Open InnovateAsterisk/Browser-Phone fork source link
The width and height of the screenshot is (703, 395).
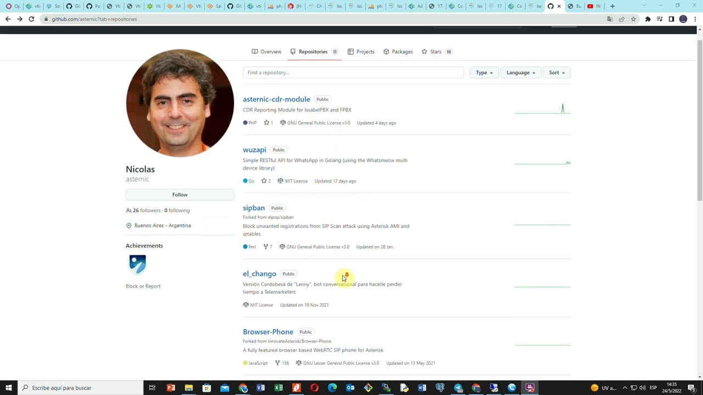point(299,341)
